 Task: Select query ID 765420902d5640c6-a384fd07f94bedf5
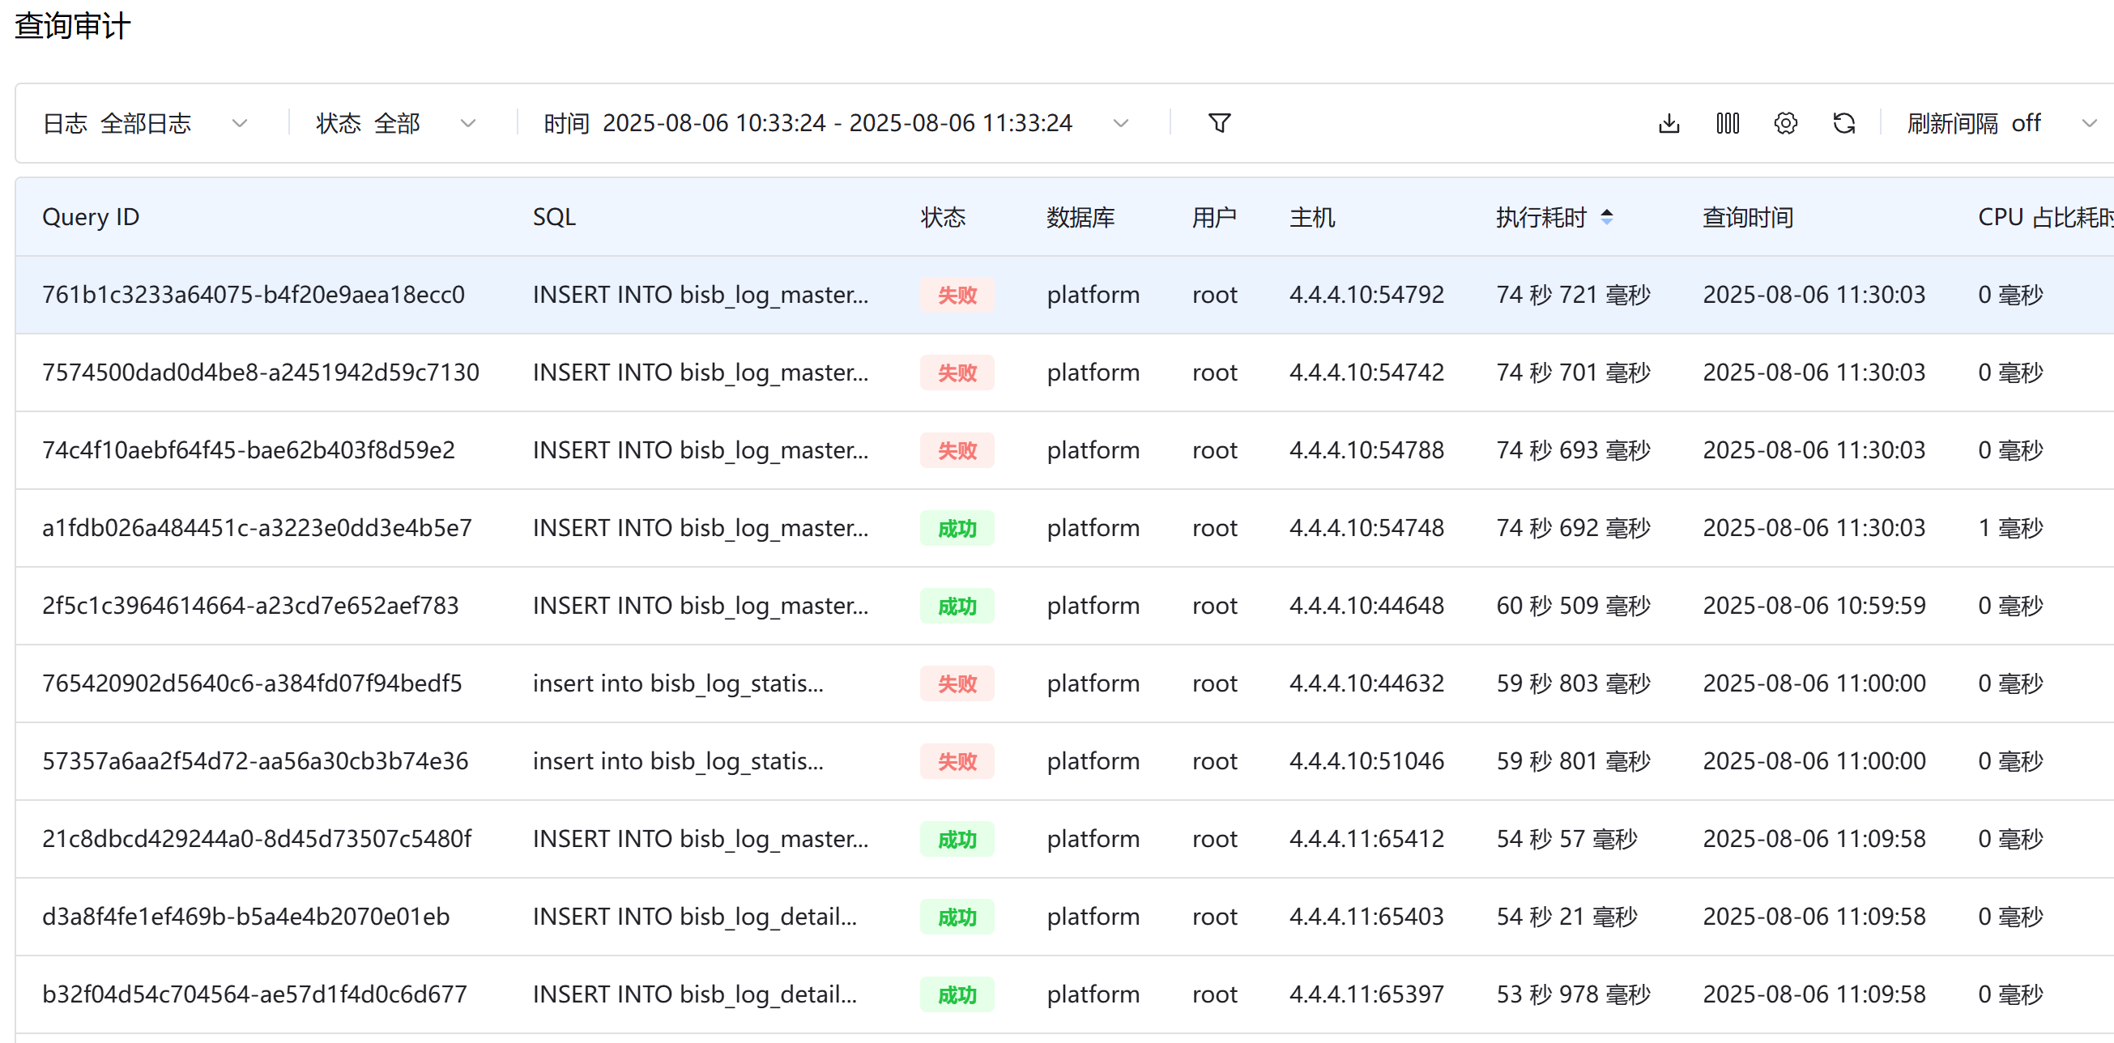click(252, 683)
